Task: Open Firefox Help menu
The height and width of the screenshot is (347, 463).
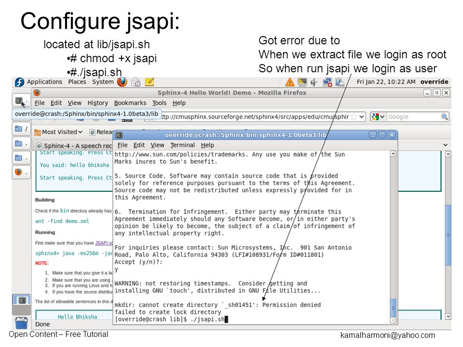Action: coord(179,103)
